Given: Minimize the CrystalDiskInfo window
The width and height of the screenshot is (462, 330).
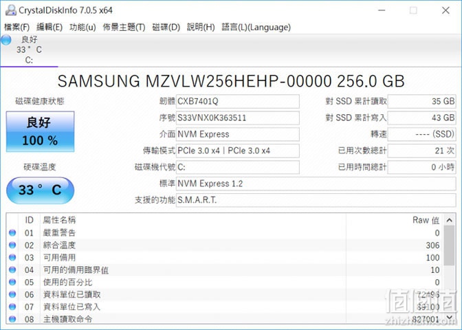Looking at the screenshot, I should tap(382, 10).
